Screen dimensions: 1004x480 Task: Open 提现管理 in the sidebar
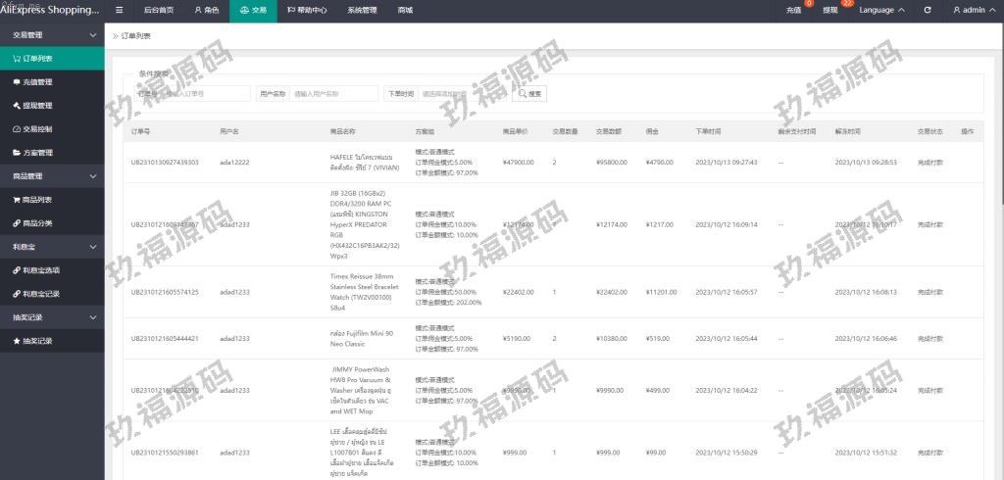pyautogui.click(x=52, y=106)
